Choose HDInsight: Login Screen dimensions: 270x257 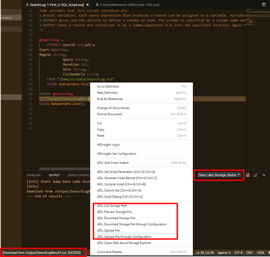pyautogui.click(x=142, y=145)
